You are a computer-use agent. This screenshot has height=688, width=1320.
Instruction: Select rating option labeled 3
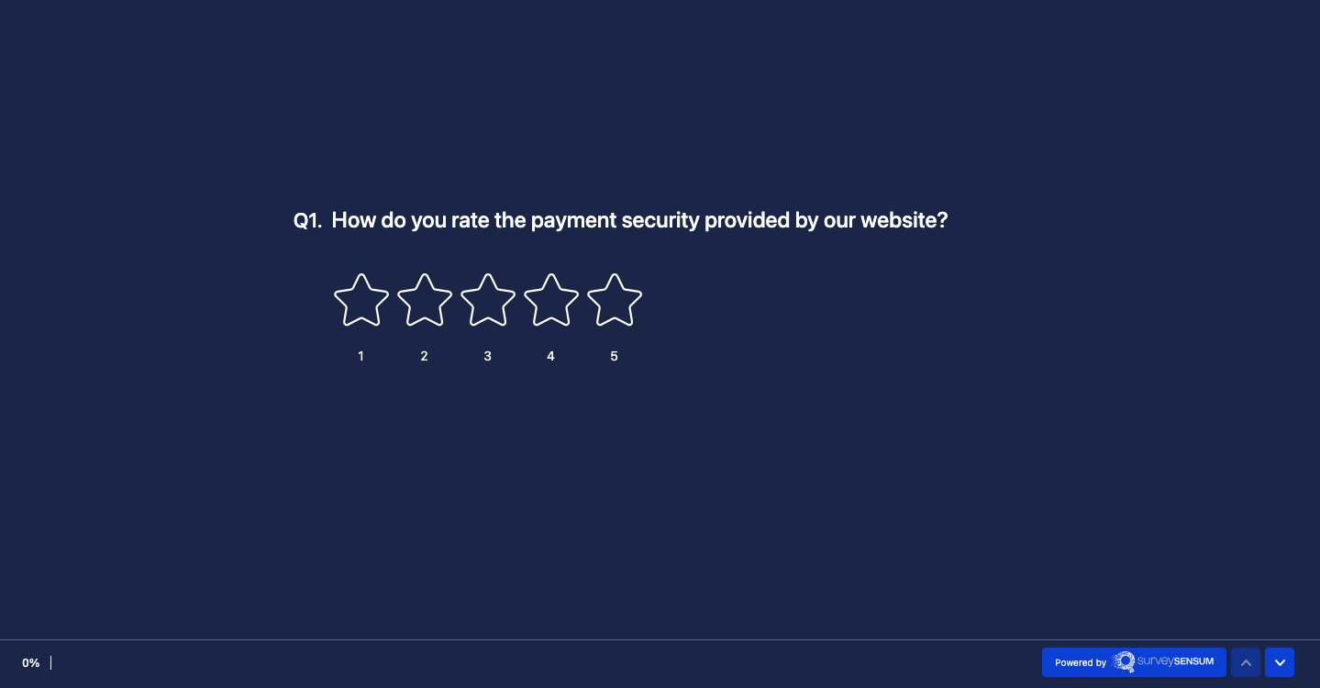point(487,356)
